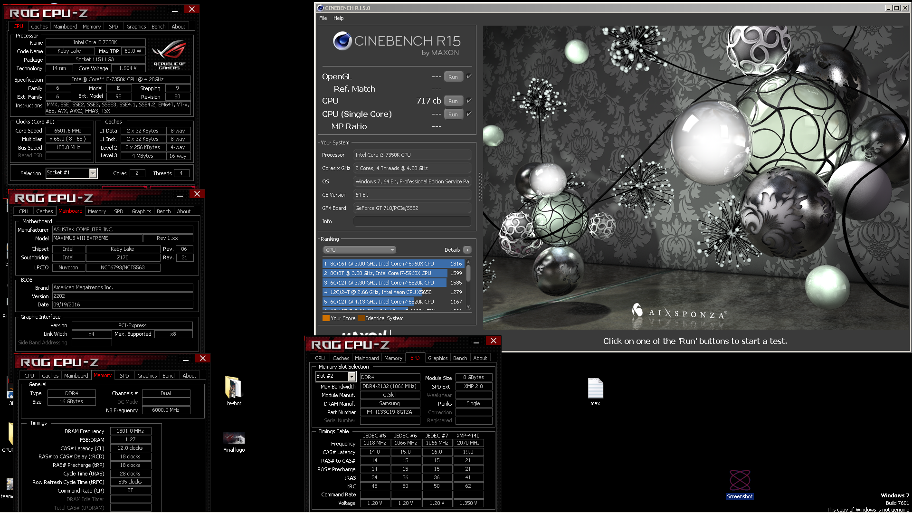912x513 pixels.
Task: Select SPD tab in the Memory CPU-Z window
Action: coord(124,376)
